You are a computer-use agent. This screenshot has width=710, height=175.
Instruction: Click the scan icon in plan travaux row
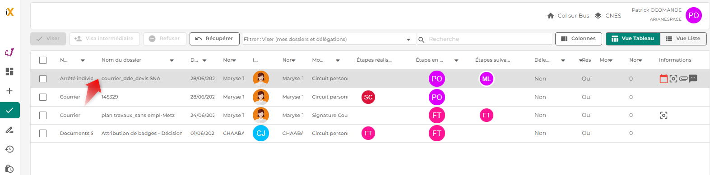point(664,116)
